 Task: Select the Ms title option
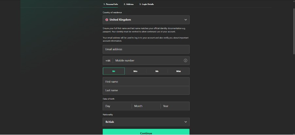(x=157, y=71)
